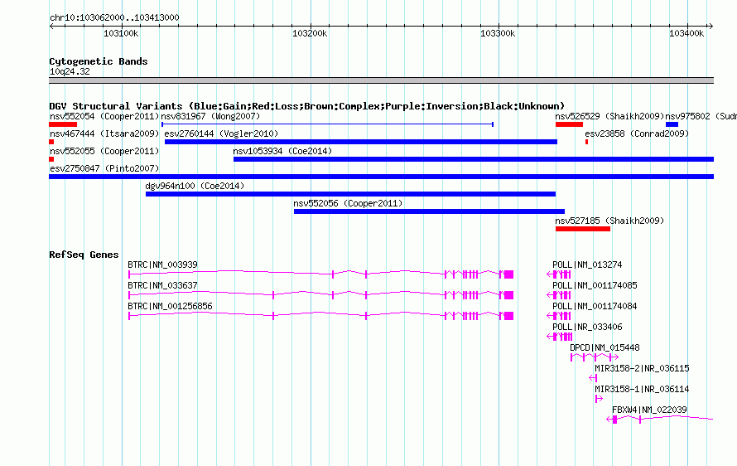Screen dimensions: 737x466
Task: Click the 'nsv467444 (Itsara2009)' label text
Action: coord(104,133)
